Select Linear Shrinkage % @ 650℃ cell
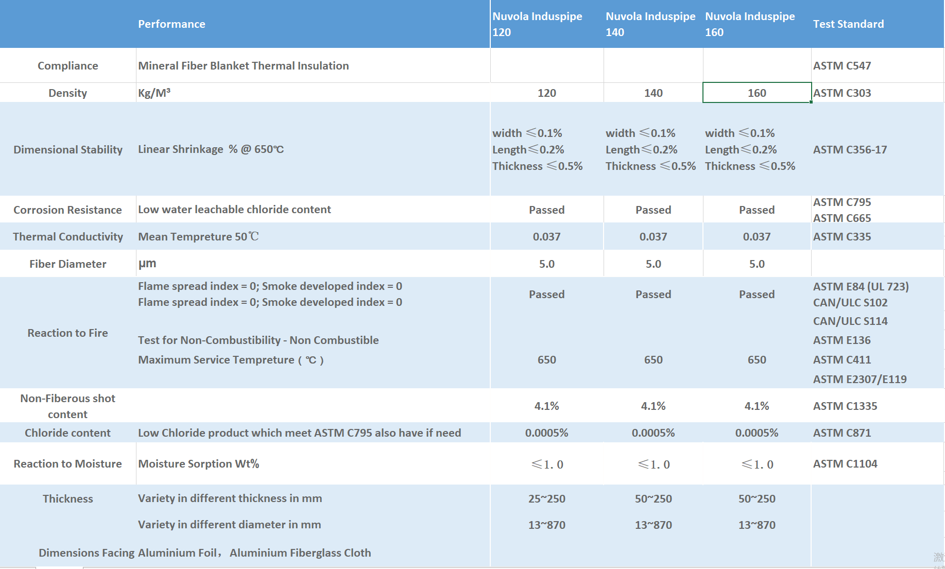Viewport: 945px width, 569px height. [x=211, y=149]
